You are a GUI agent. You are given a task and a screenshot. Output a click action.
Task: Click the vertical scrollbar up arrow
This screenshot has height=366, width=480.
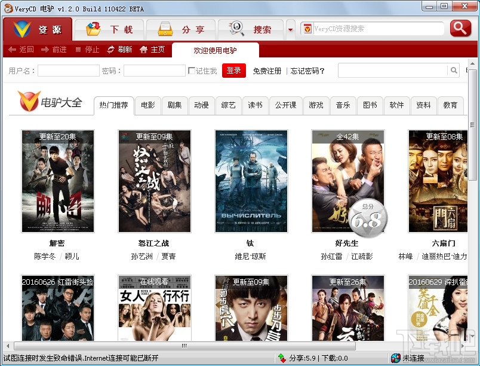click(x=472, y=63)
